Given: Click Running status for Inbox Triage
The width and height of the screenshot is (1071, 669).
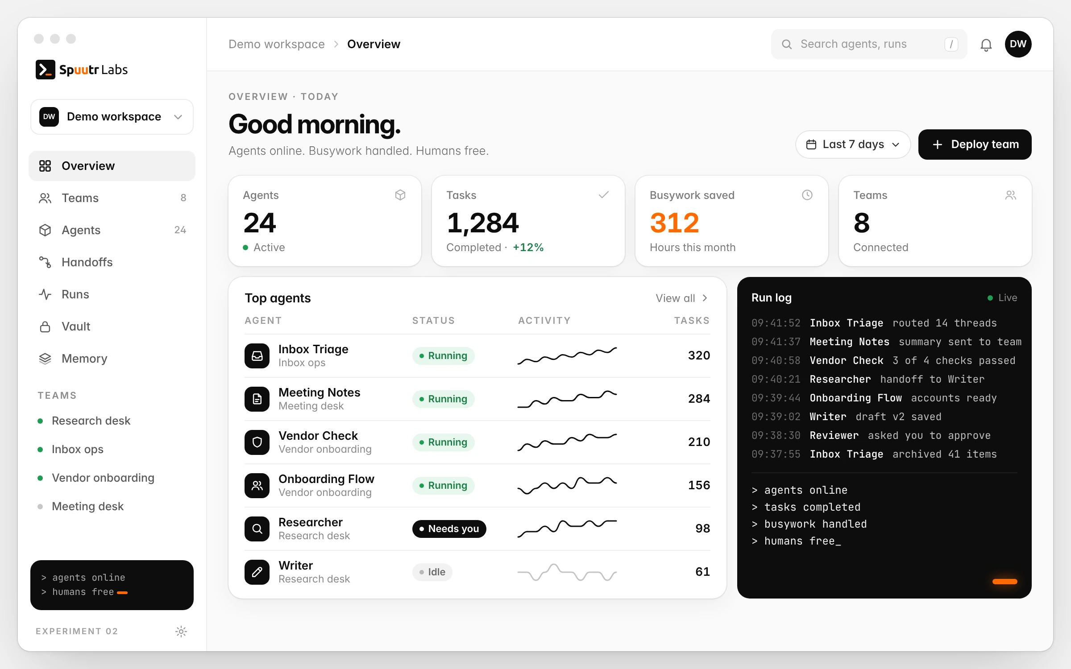Looking at the screenshot, I should coord(443,356).
